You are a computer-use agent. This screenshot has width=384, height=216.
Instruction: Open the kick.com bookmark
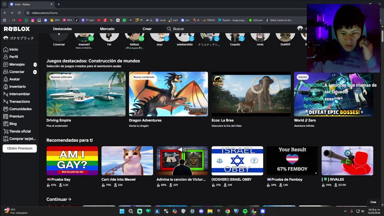point(256,20)
